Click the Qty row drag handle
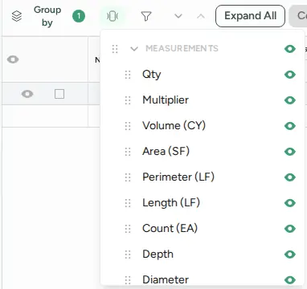307x289 pixels. pyautogui.click(x=128, y=75)
